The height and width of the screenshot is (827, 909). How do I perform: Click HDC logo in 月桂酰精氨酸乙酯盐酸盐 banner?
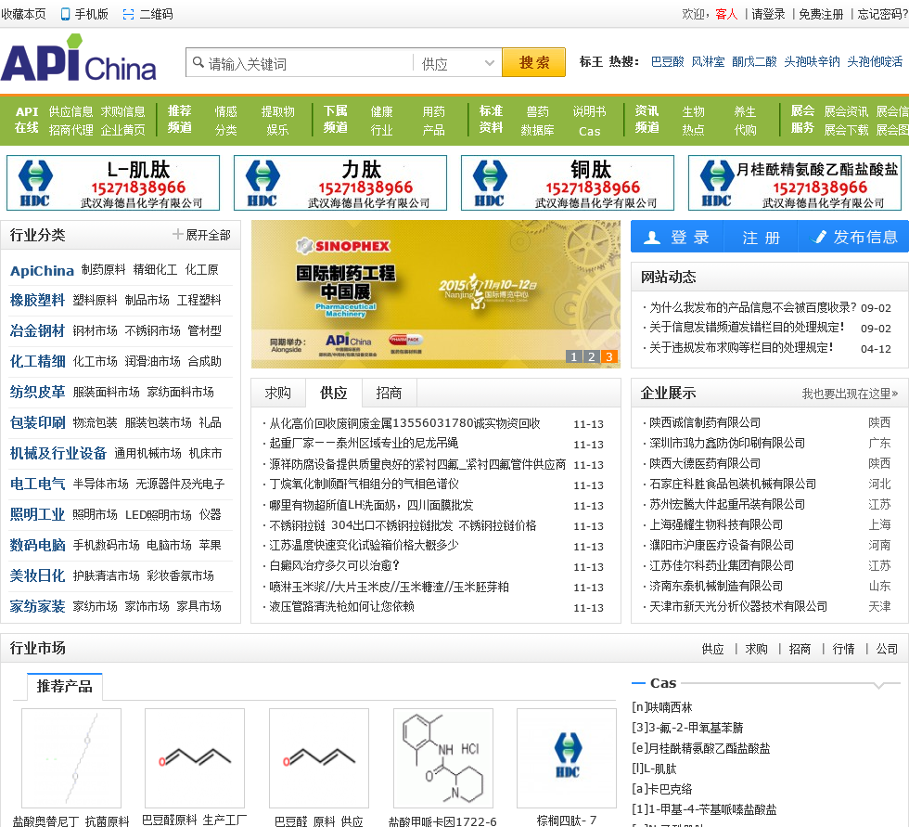717,183
